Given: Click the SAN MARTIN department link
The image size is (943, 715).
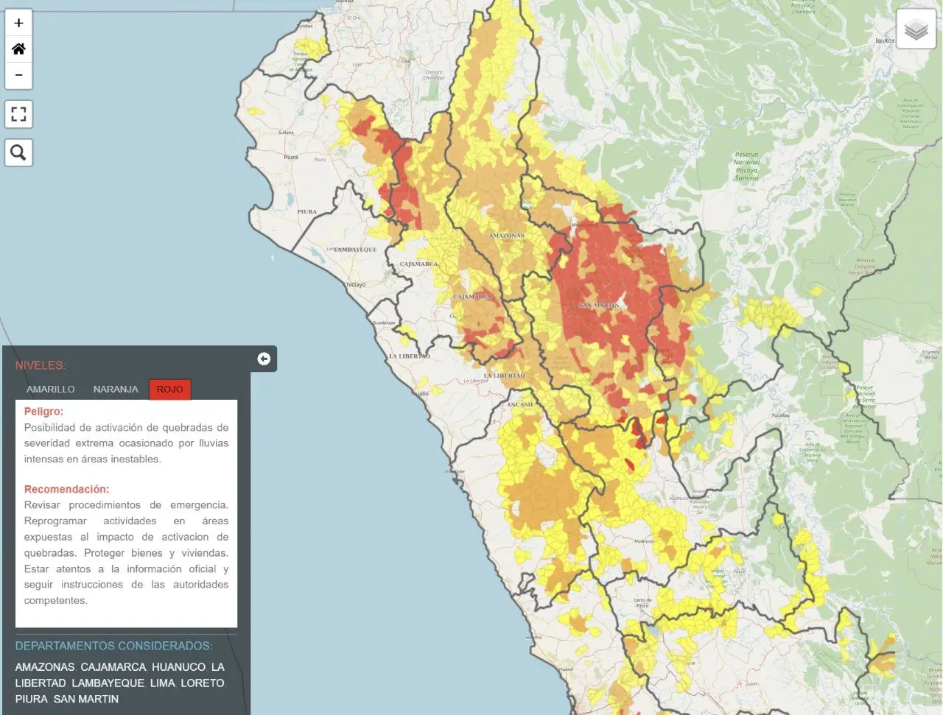Looking at the screenshot, I should click(x=88, y=699).
